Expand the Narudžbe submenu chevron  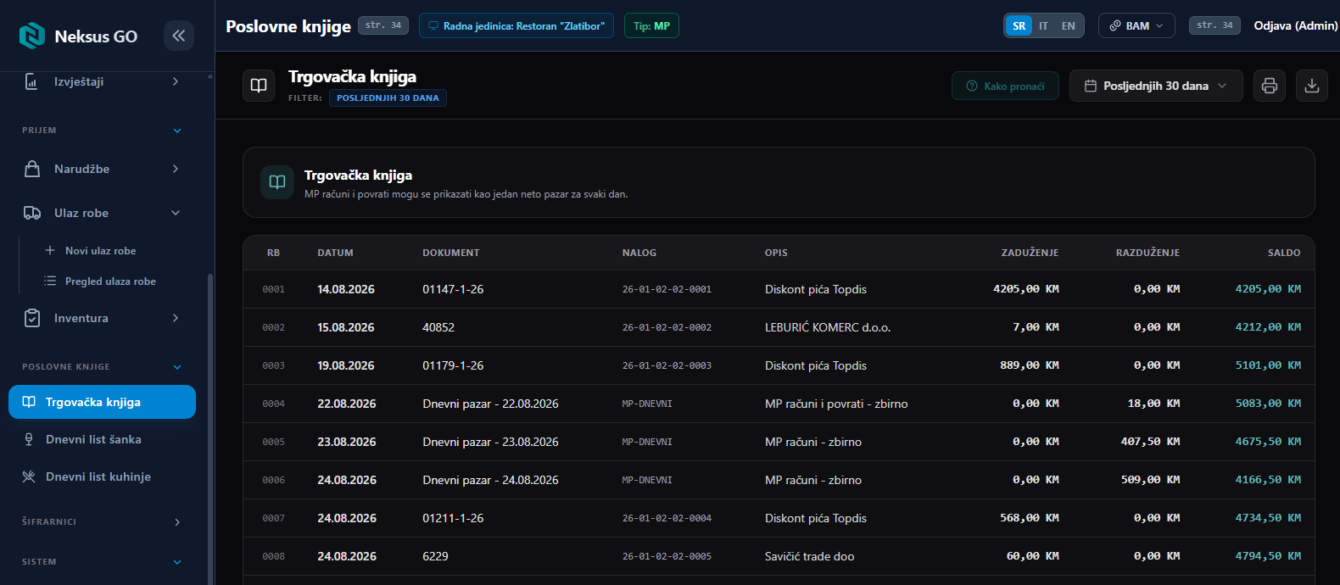[176, 169]
